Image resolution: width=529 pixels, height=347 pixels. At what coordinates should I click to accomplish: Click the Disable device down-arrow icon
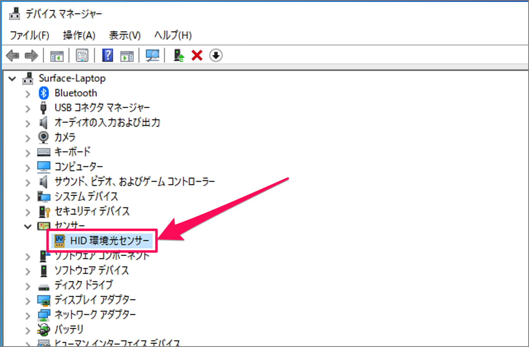[216, 55]
